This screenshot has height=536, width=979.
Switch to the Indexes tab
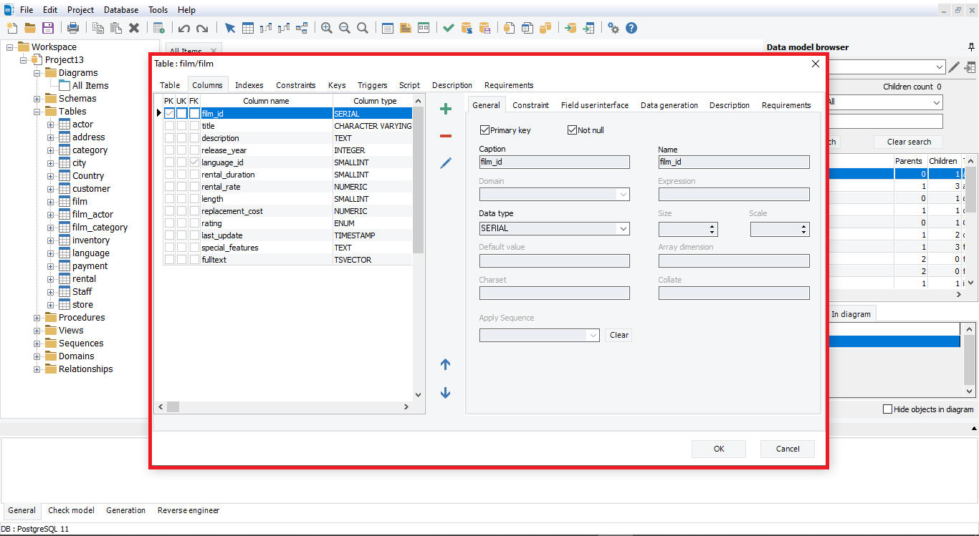tap(249, 85)
